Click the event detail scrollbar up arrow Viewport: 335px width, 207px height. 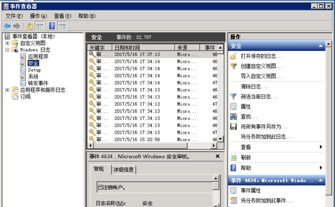216,178
